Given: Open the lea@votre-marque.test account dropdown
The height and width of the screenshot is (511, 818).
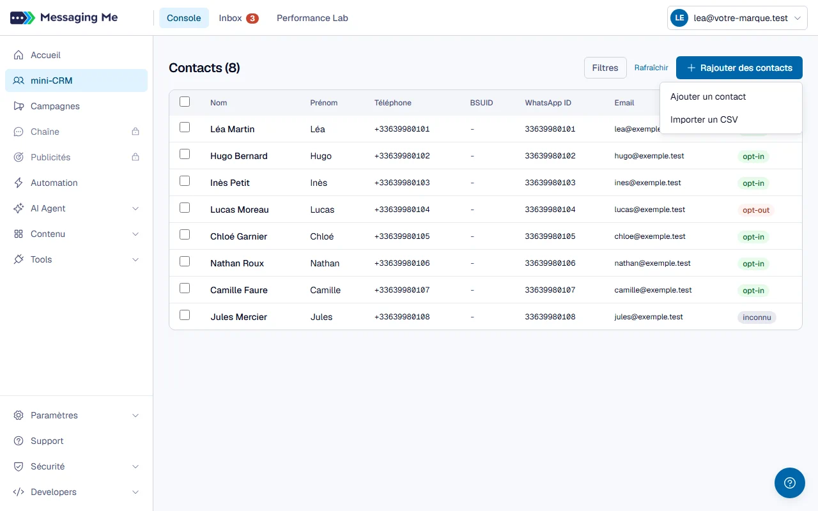Looking at the screenshot, I should click(x=737, y=19).
